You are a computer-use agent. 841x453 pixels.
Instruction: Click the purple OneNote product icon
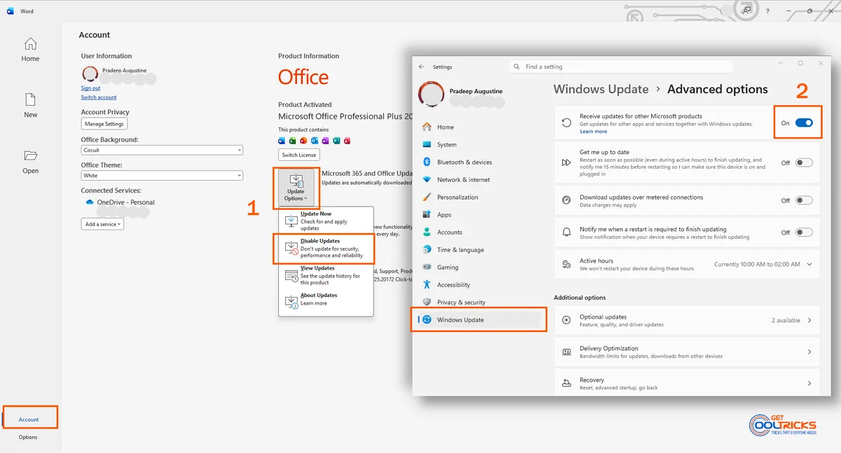click(325, 141)
